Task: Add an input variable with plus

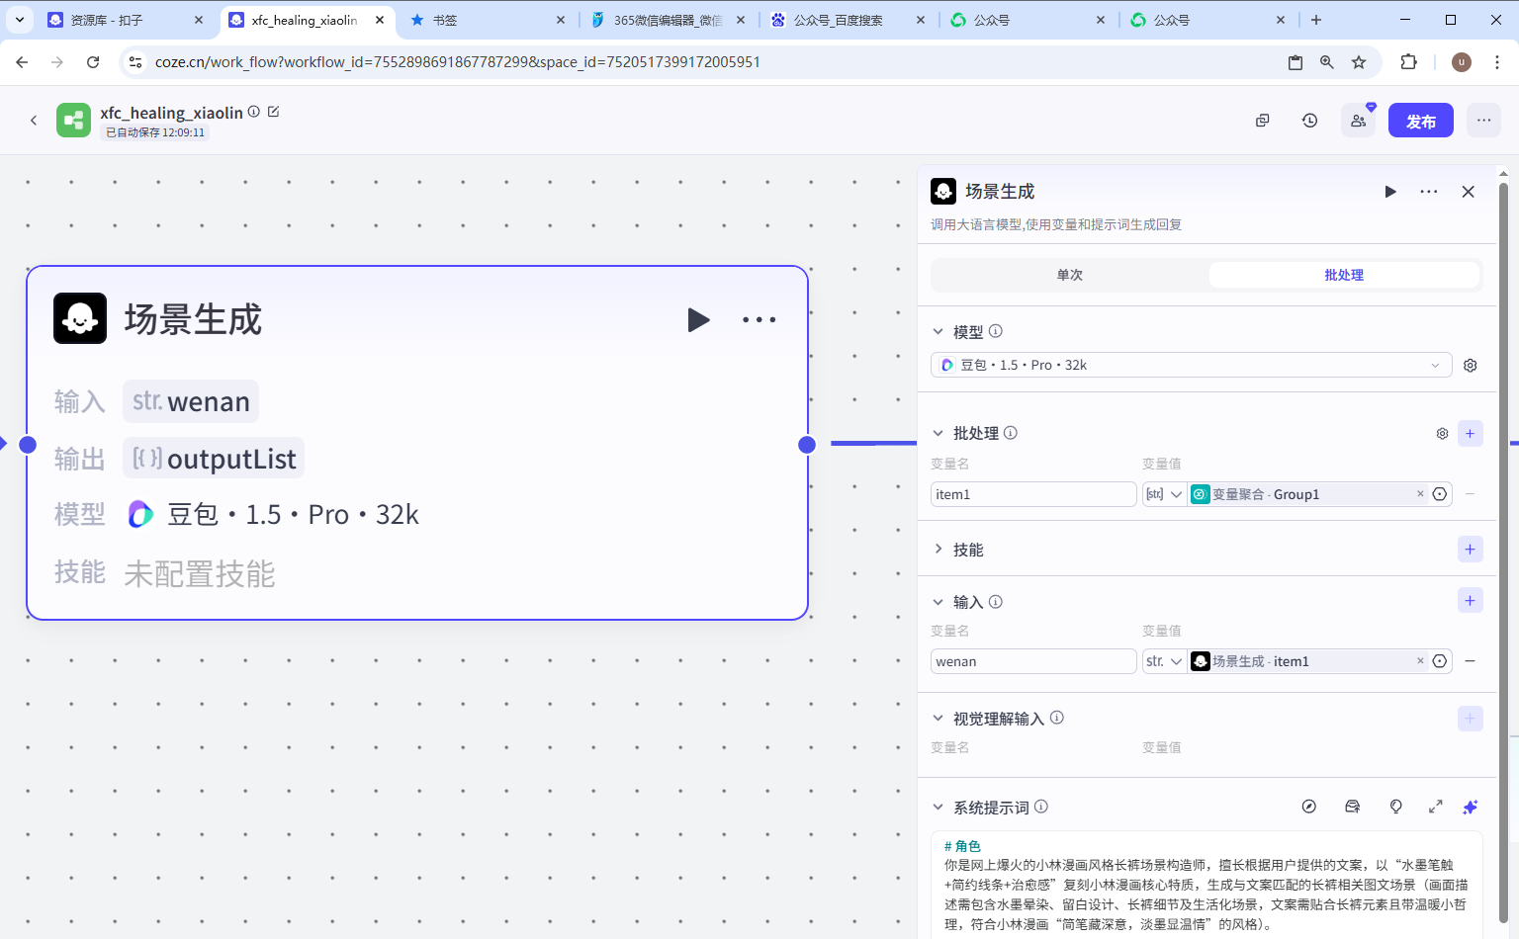Action: coord(1471,601)
